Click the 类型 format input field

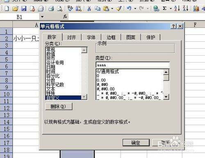(133, 65)
